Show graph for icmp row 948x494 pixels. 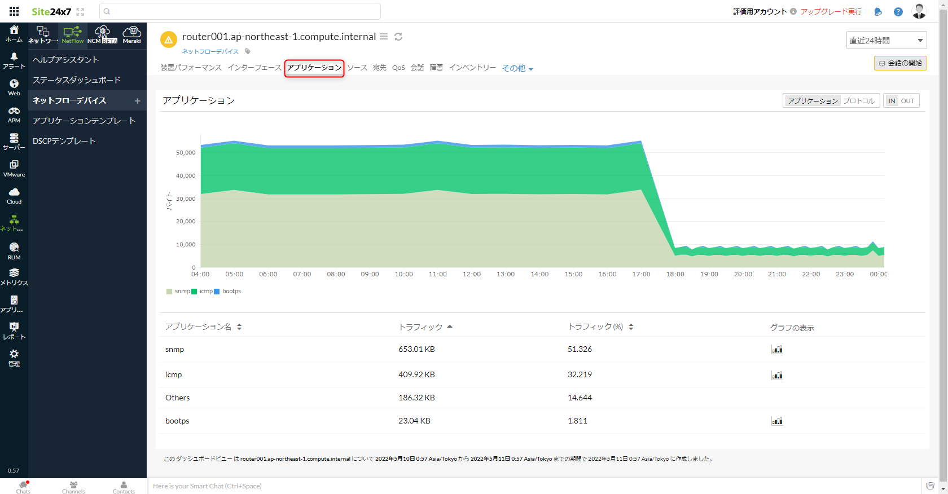click(x=777, y=375)
